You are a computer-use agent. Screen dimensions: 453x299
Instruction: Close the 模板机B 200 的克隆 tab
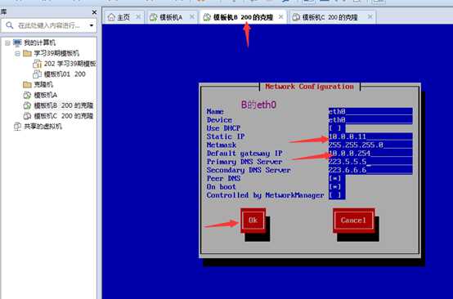280,17
